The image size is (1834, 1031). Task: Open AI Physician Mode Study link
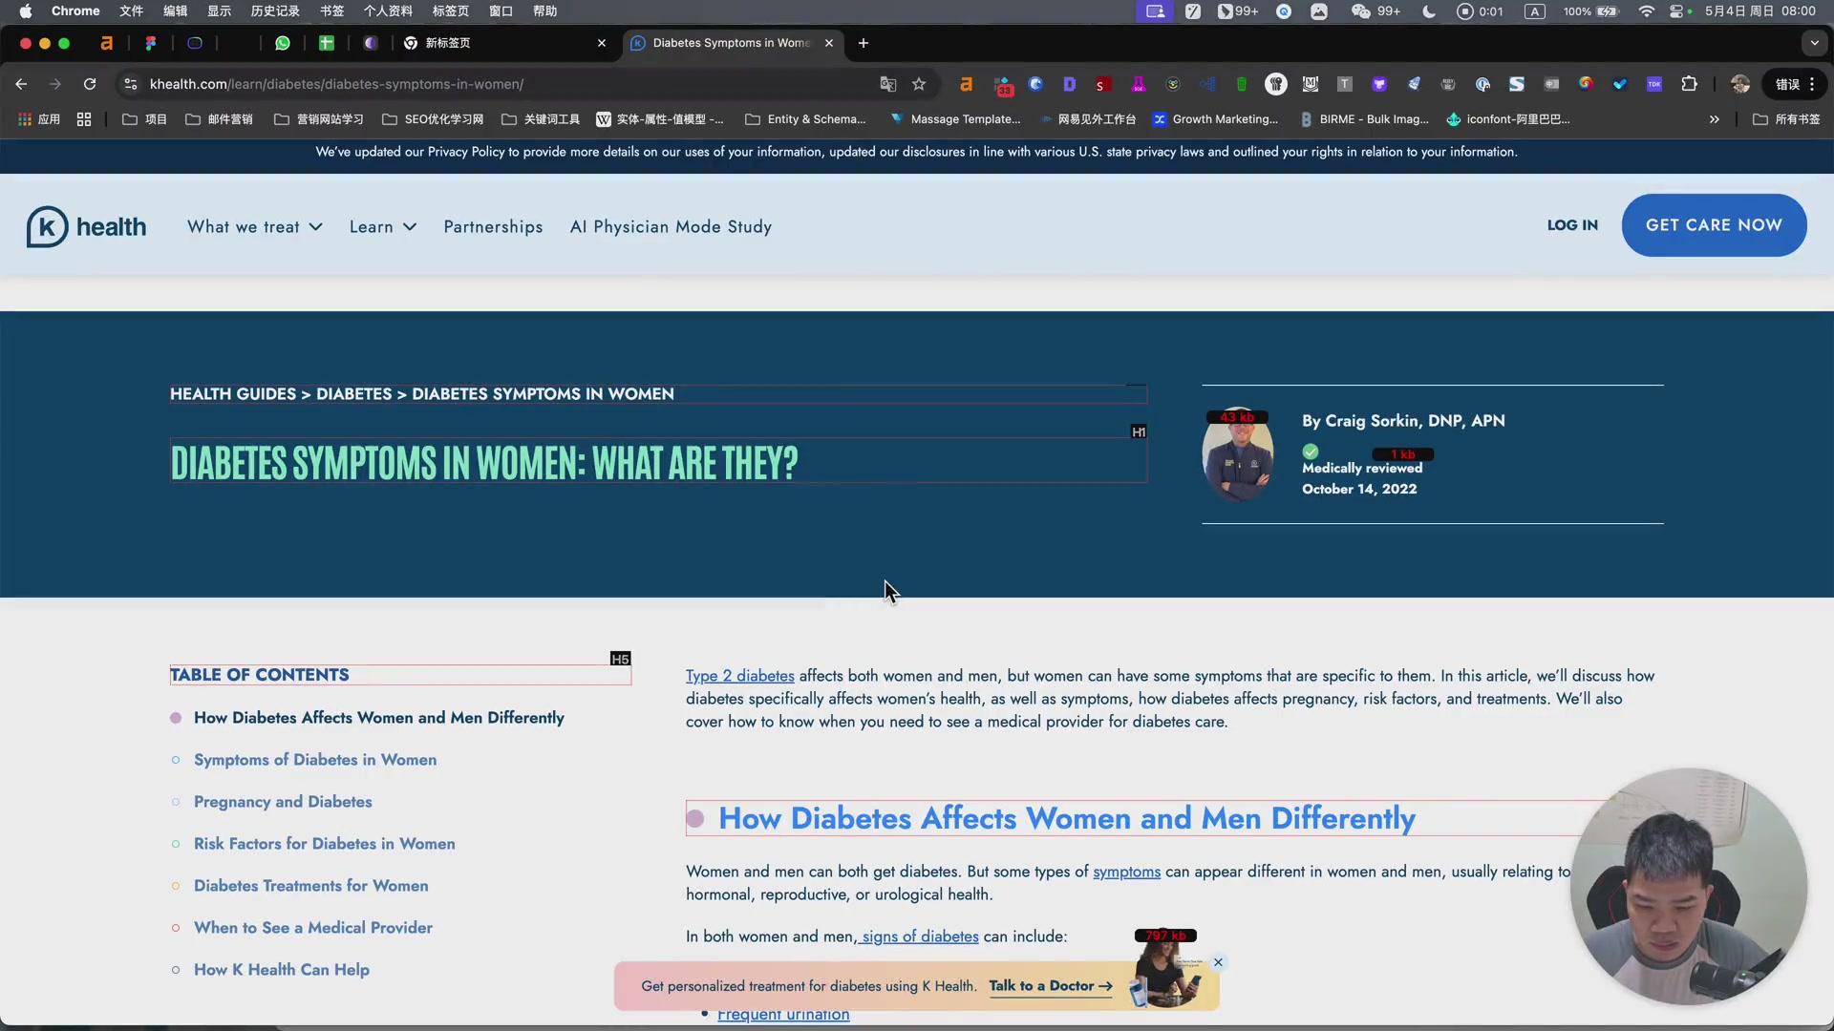pos(671,227)
